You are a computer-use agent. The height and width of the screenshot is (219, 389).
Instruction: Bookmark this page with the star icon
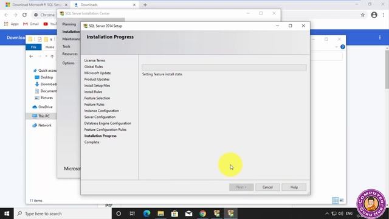[x=363, y=15]
